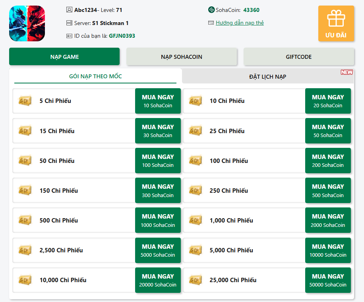The height and width of the screenshot is (302, 364).
Task: Click the user profile icon beside Abc1234
Action: coord(69,10)
